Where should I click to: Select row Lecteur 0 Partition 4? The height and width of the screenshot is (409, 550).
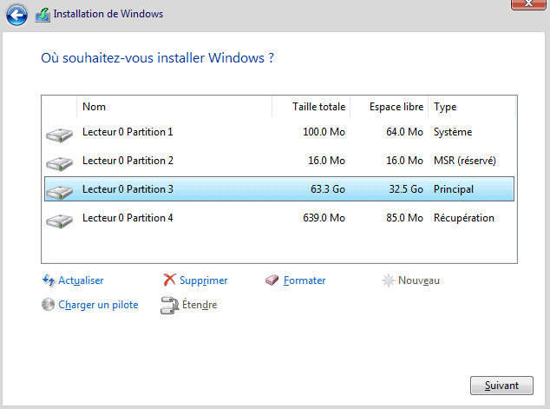click(279, 218)
